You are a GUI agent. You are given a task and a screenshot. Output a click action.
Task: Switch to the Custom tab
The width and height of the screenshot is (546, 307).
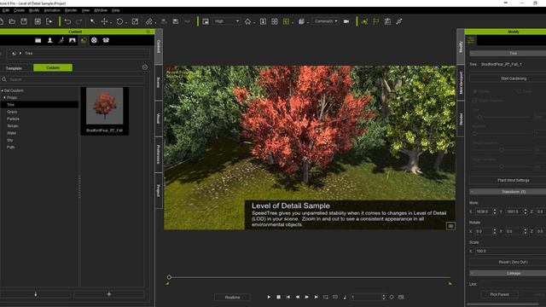pos(53,67)
